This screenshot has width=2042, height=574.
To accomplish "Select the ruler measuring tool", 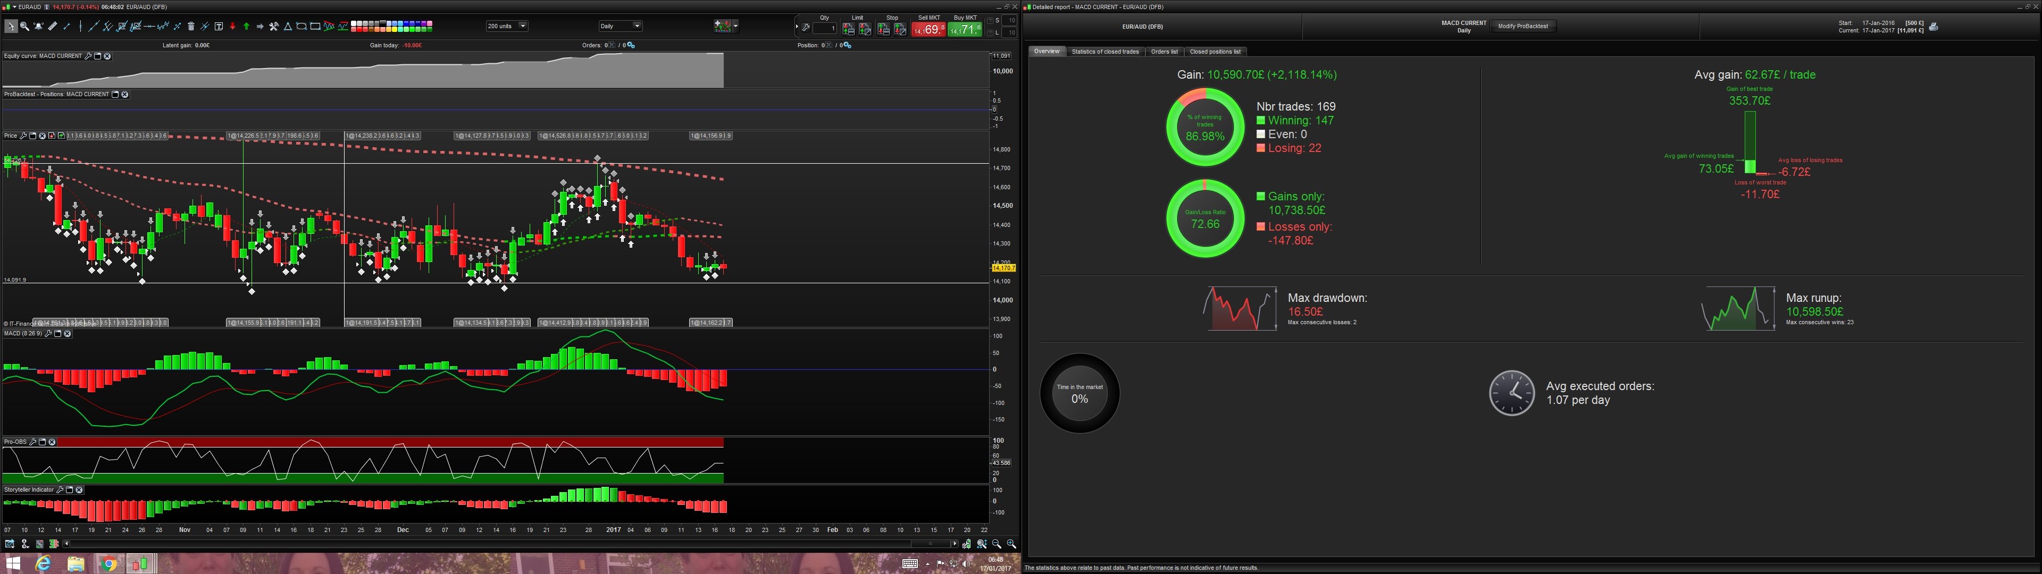I will coord(52,26).
